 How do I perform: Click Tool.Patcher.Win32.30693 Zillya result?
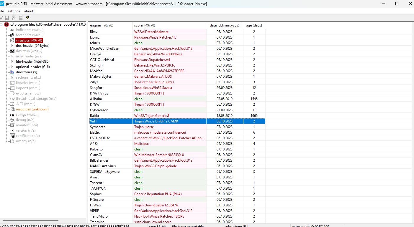click(154, 82)
